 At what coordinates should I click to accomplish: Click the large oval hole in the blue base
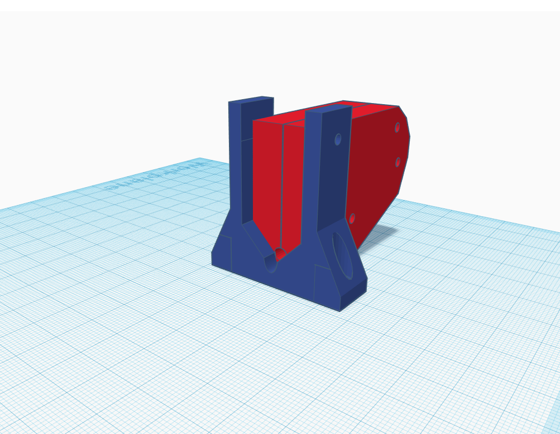[x=342, y=256]
